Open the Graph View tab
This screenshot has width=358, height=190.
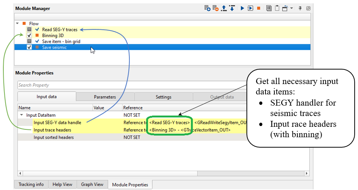click(x=92, y=184)
